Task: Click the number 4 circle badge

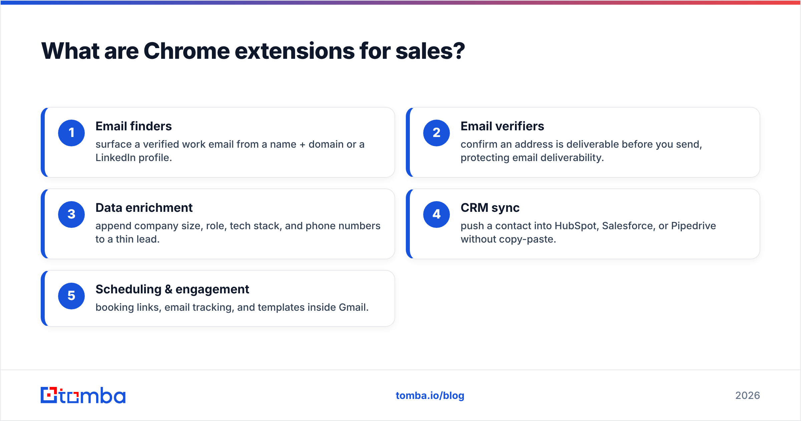Action: click(x=437, y=215)
